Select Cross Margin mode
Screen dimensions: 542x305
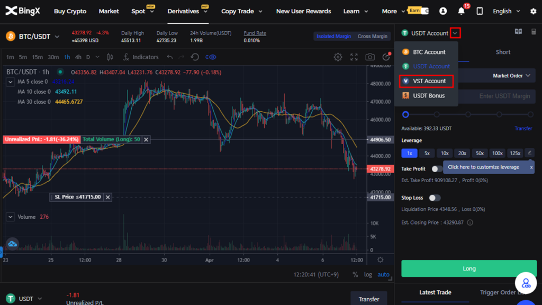[x=372, y=37]
